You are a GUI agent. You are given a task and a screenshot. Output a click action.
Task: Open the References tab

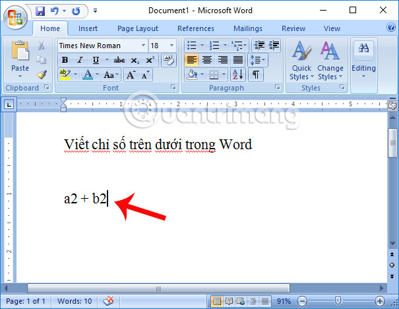click(196, 28)
